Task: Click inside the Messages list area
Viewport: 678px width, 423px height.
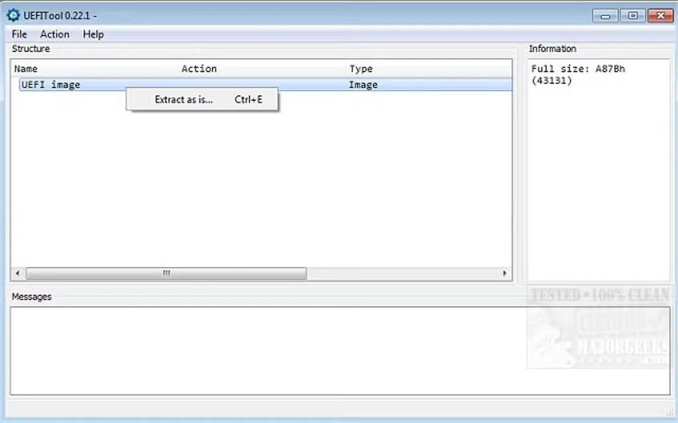Action: pos(340,351)
